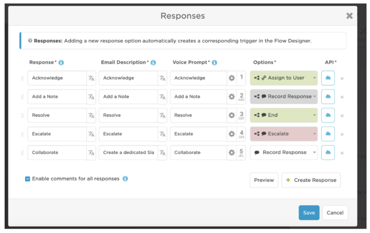
Task: Click the question mark icon before the Responses note
Action: (x=31, y=40)
